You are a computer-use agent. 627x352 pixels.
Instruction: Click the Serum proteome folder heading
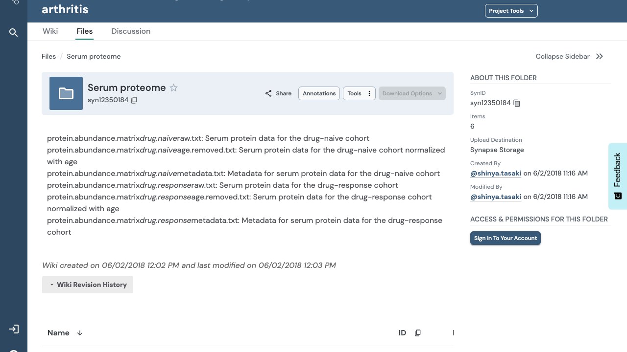click(127, 88)
